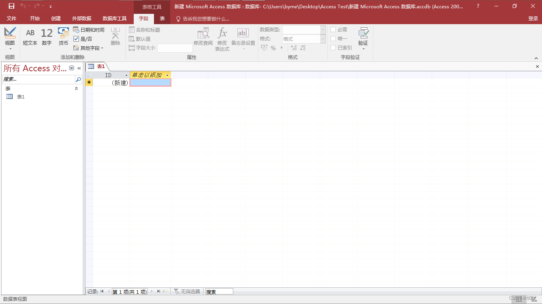Click the 删除 field icon
This screenshot has width=542, height=304.
[115, 36]
